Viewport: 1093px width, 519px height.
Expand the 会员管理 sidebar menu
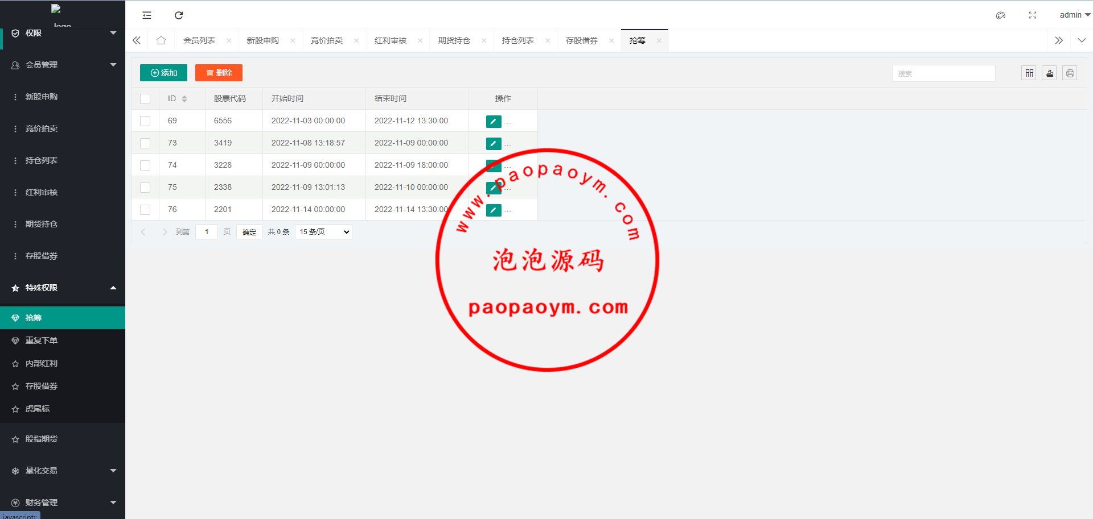(63, 65)
